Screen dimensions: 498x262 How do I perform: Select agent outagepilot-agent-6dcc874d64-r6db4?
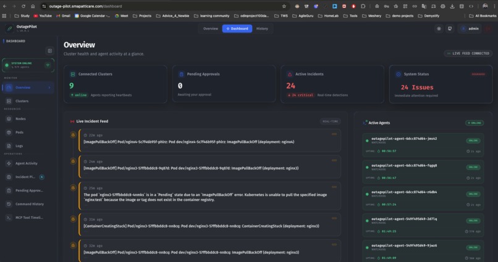[423, 199]
